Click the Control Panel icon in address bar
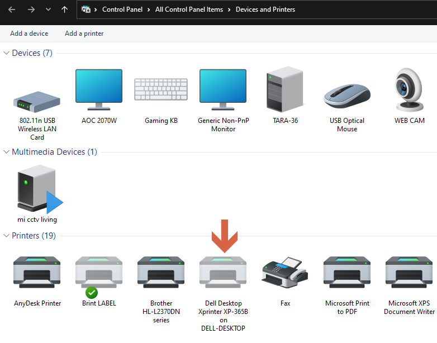437x343 pixels. coord(86,9)
